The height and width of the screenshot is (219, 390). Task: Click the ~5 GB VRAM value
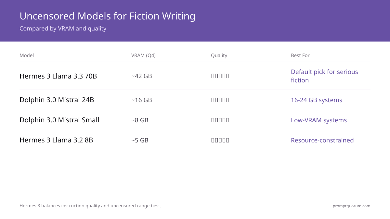tap(140, 140)
